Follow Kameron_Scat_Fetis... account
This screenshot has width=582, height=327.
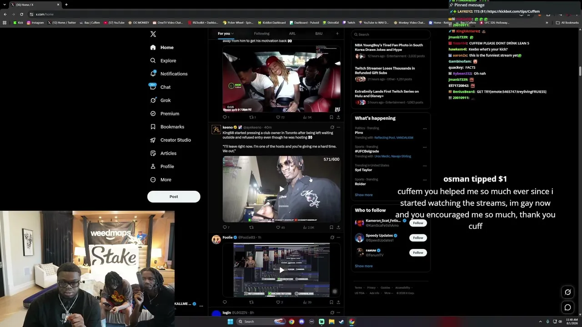418,223
